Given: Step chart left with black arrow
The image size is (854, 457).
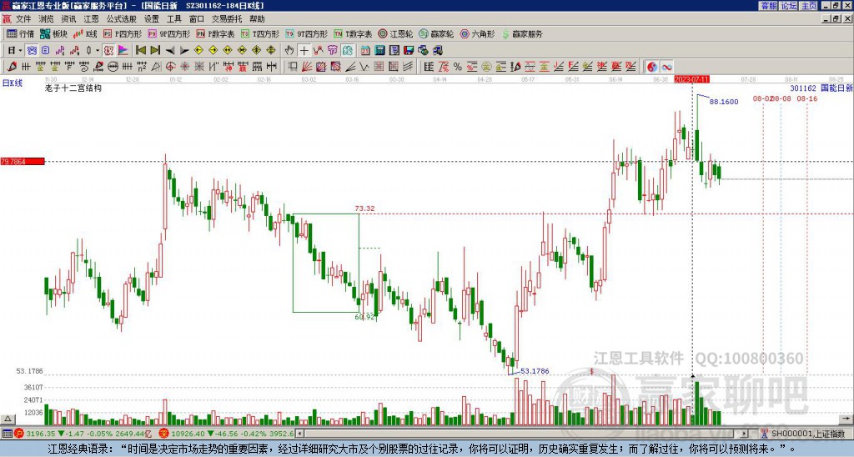Looking at the screenshot, I should click(170, 51).
